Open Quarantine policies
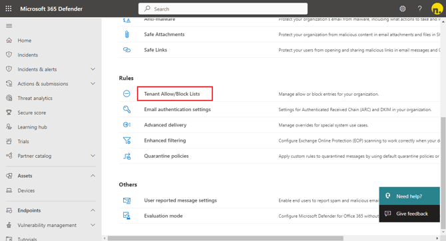This screenshot has height=241, width=446. point(166,156)
